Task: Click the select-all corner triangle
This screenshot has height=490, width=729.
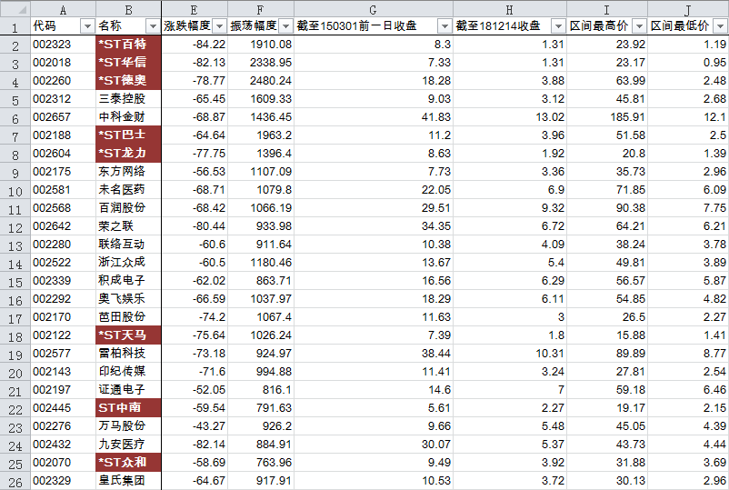Action: point(15,9)
